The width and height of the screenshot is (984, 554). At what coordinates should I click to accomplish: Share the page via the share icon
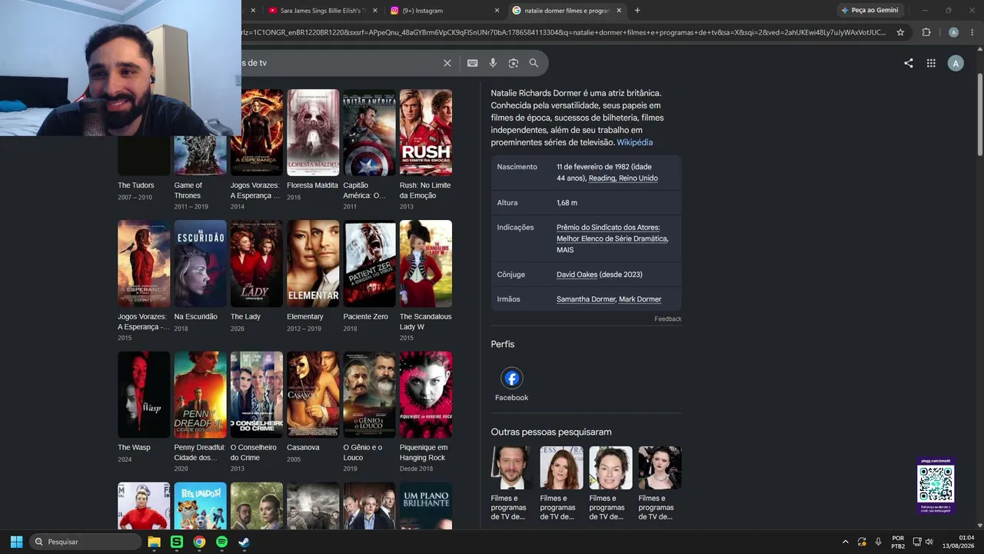[909, 63]
